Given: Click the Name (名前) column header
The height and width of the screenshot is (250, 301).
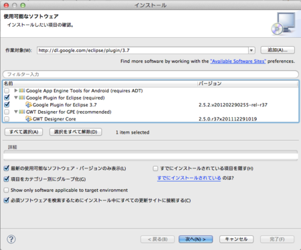Looking at the screenshot, I should tap(100, 84).
